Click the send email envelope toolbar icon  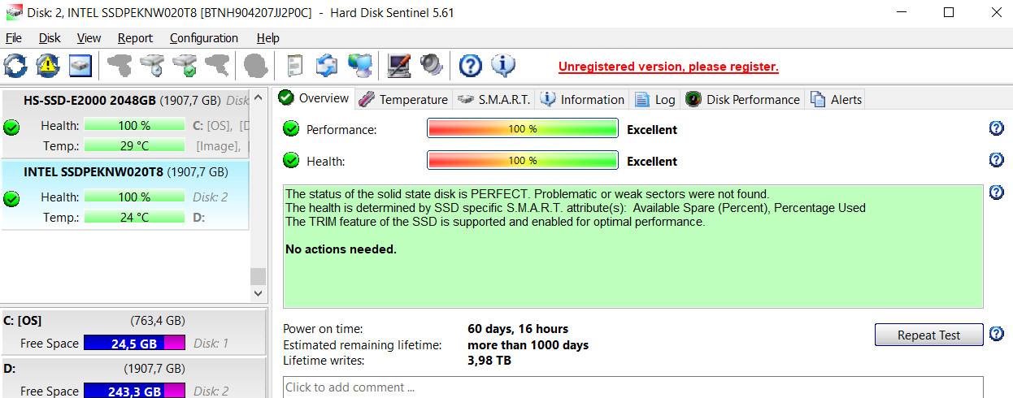click(x=327, y=65)
